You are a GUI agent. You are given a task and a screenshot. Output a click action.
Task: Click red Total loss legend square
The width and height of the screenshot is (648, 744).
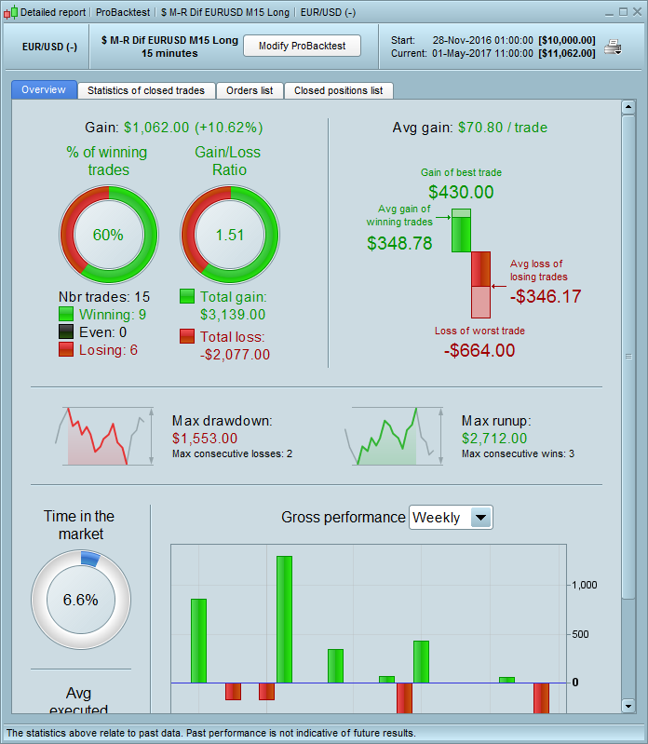pos(187,336)
